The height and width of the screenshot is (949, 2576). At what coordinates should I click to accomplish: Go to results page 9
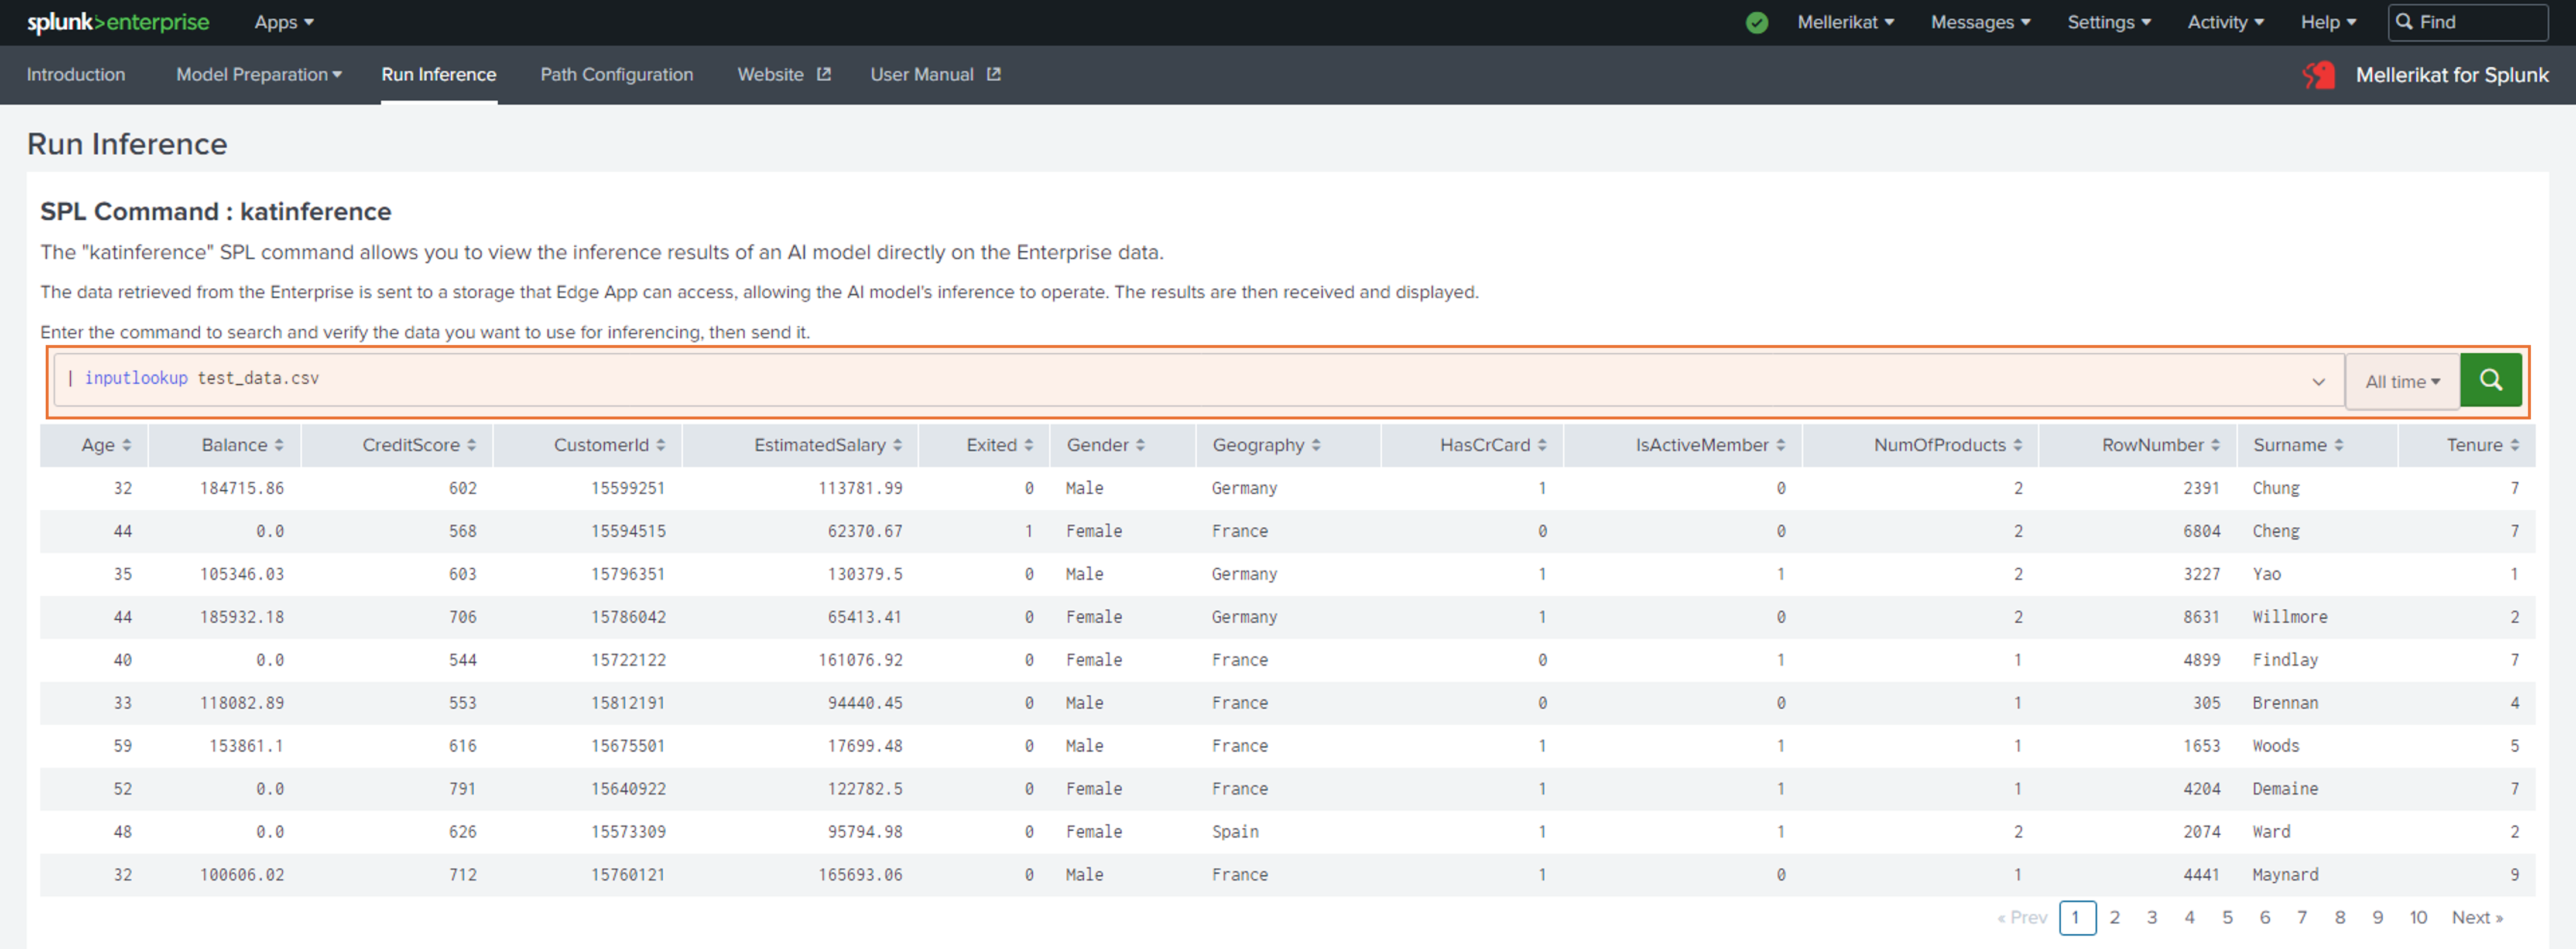[x=2378, y=917]
